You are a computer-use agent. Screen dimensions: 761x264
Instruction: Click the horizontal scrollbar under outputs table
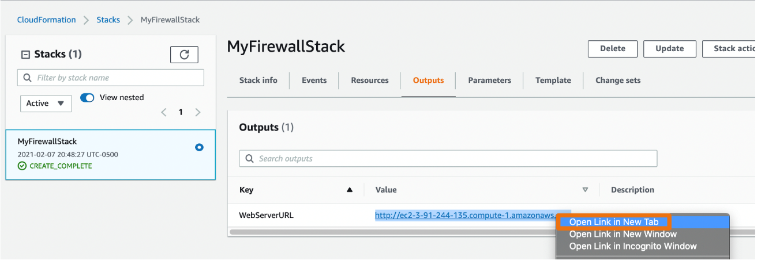[x=392, y=232]
